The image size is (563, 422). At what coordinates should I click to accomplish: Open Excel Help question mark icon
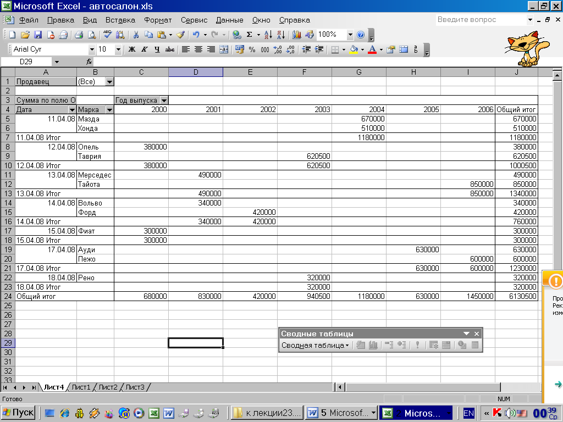(x=361, y=35)
